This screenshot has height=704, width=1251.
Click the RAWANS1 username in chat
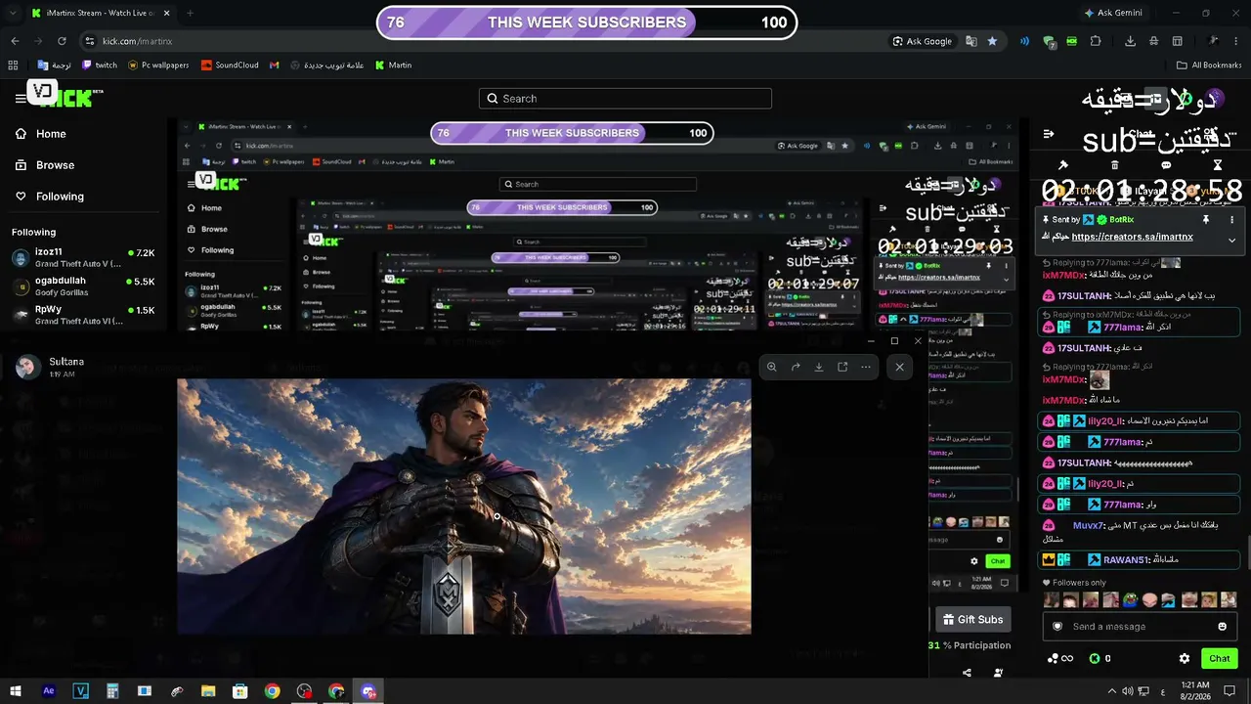click(1126, 560)
